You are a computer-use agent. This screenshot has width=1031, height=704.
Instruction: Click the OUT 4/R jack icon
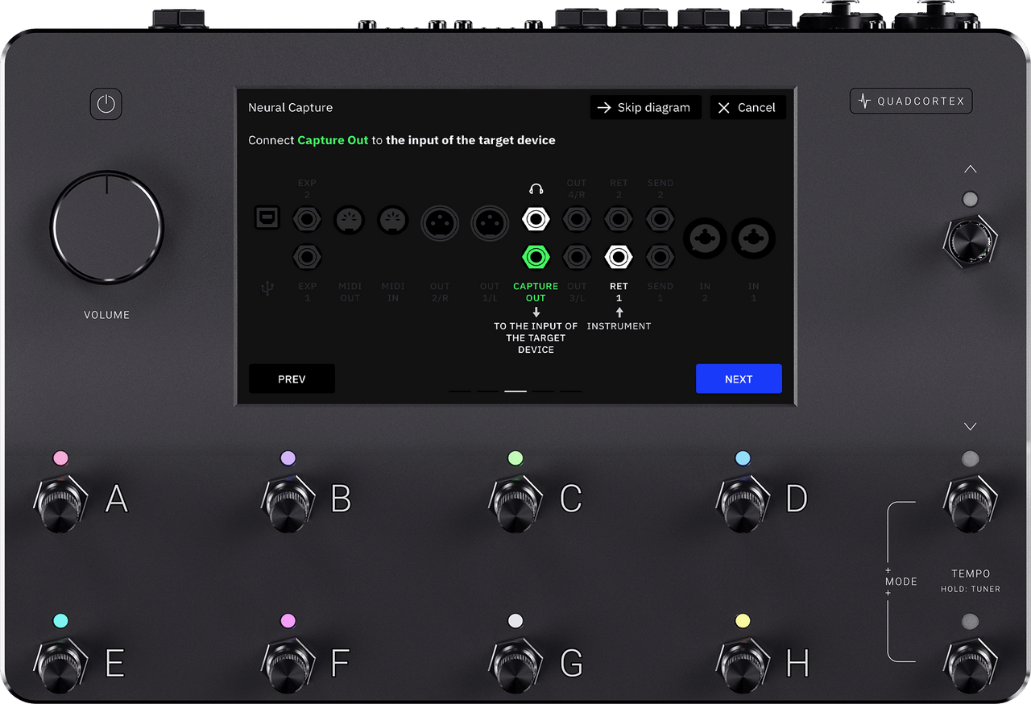(x=577, y=218)
